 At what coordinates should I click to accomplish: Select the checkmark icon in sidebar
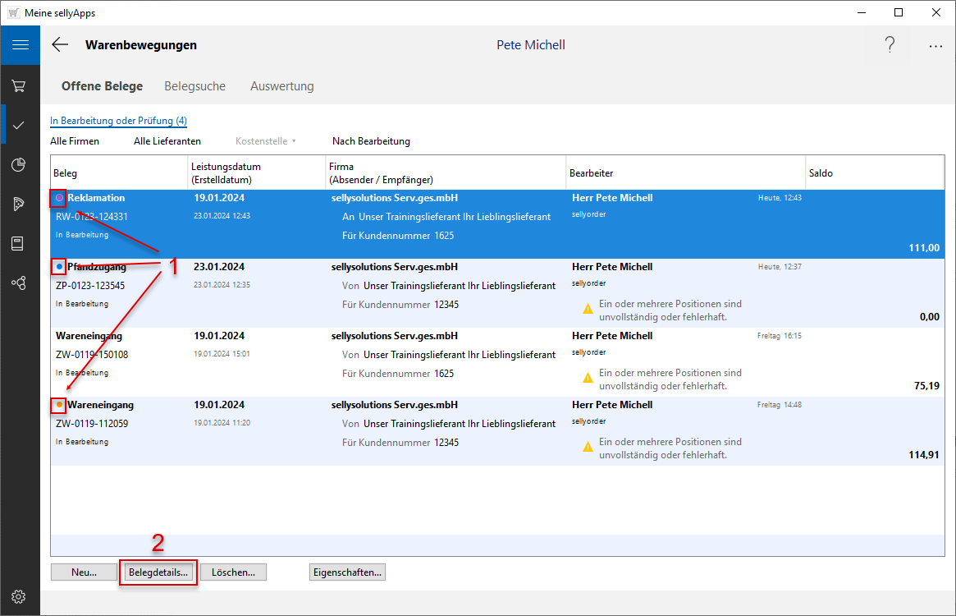[x=19, y=125]
